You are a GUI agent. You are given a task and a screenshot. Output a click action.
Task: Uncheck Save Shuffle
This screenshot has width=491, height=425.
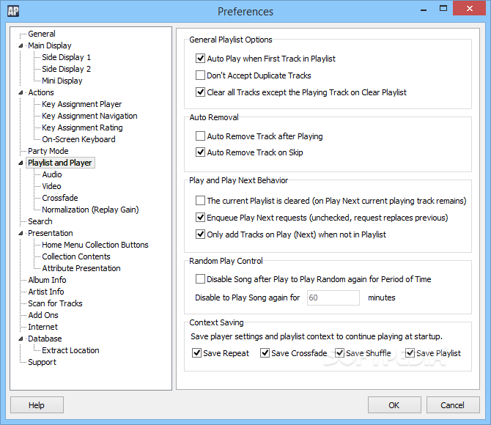tap(339, 353)
